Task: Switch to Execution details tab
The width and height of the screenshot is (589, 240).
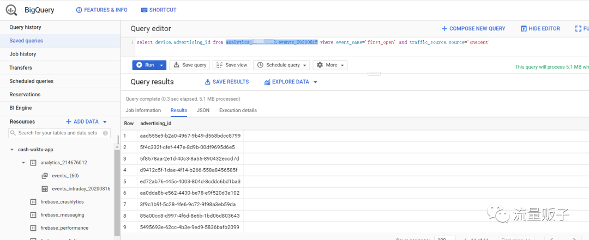Action: tap(238, 110)
